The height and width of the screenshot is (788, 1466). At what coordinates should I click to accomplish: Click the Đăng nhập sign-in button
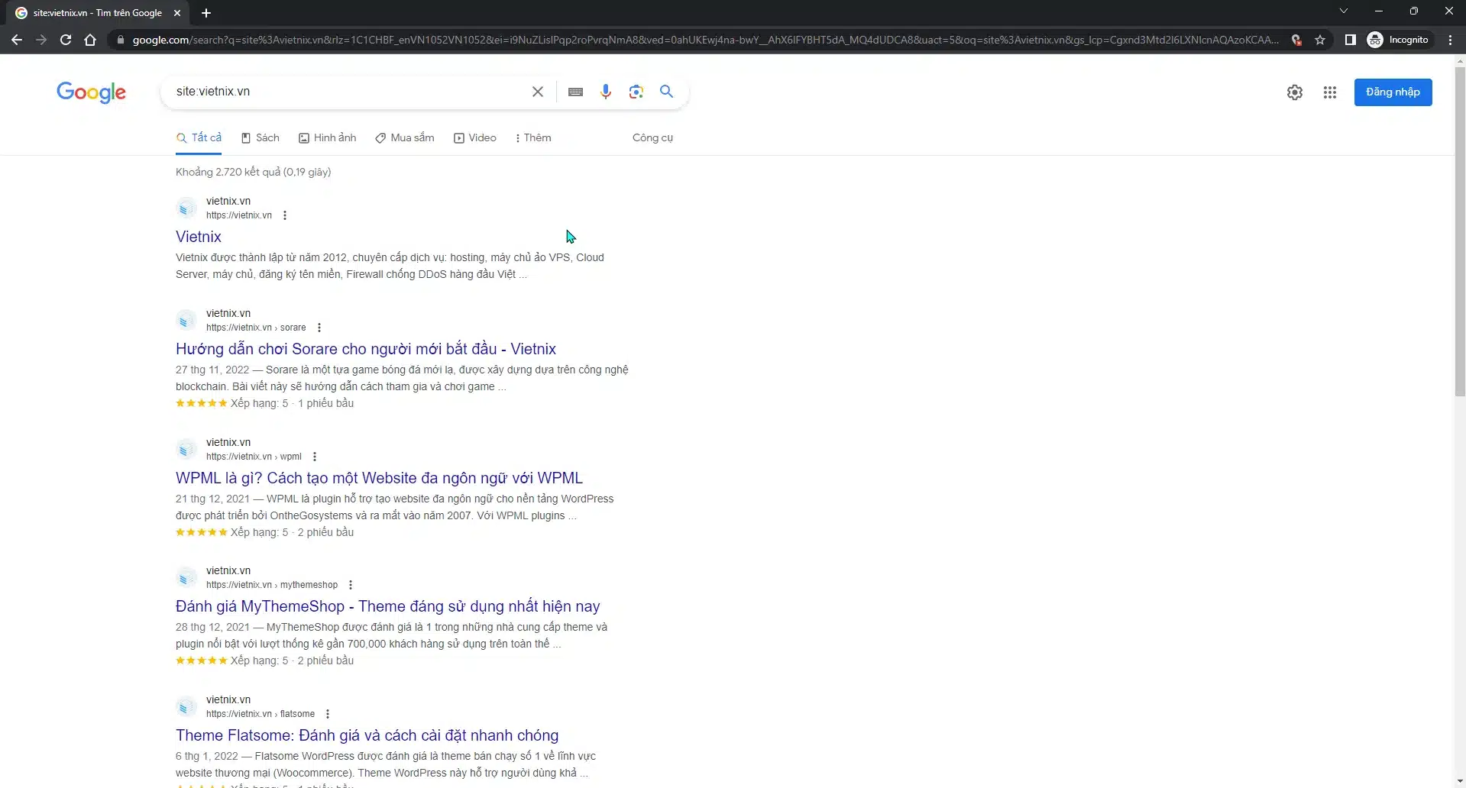coord(1393,92)
